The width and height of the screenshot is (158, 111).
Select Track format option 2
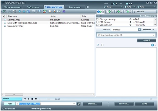[114, 4]
